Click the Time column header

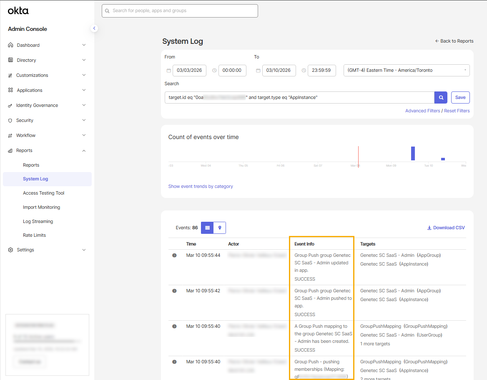click(191, 244)
